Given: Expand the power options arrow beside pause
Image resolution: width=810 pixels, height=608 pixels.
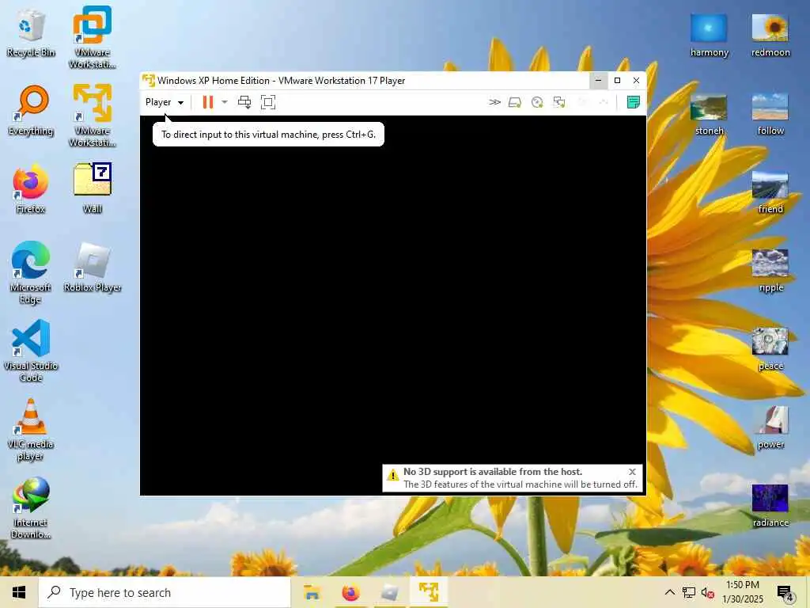Looking at the screenshot, I should point(225,102).
